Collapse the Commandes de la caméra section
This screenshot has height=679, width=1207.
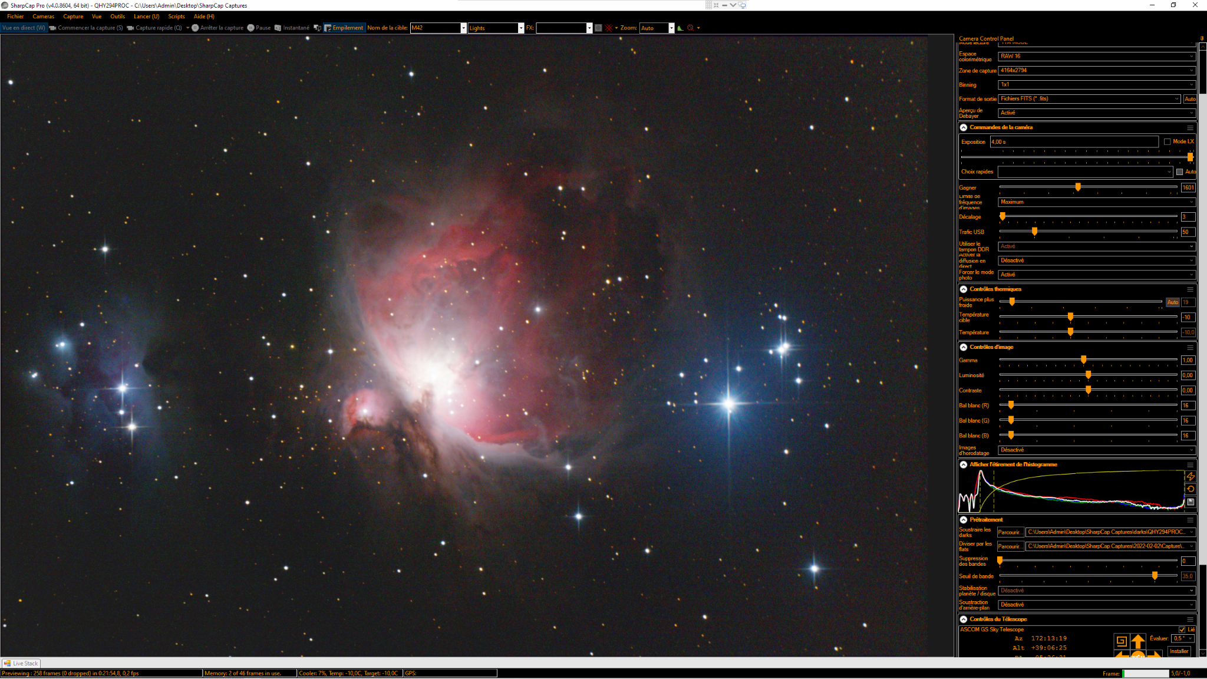point(964,128)
